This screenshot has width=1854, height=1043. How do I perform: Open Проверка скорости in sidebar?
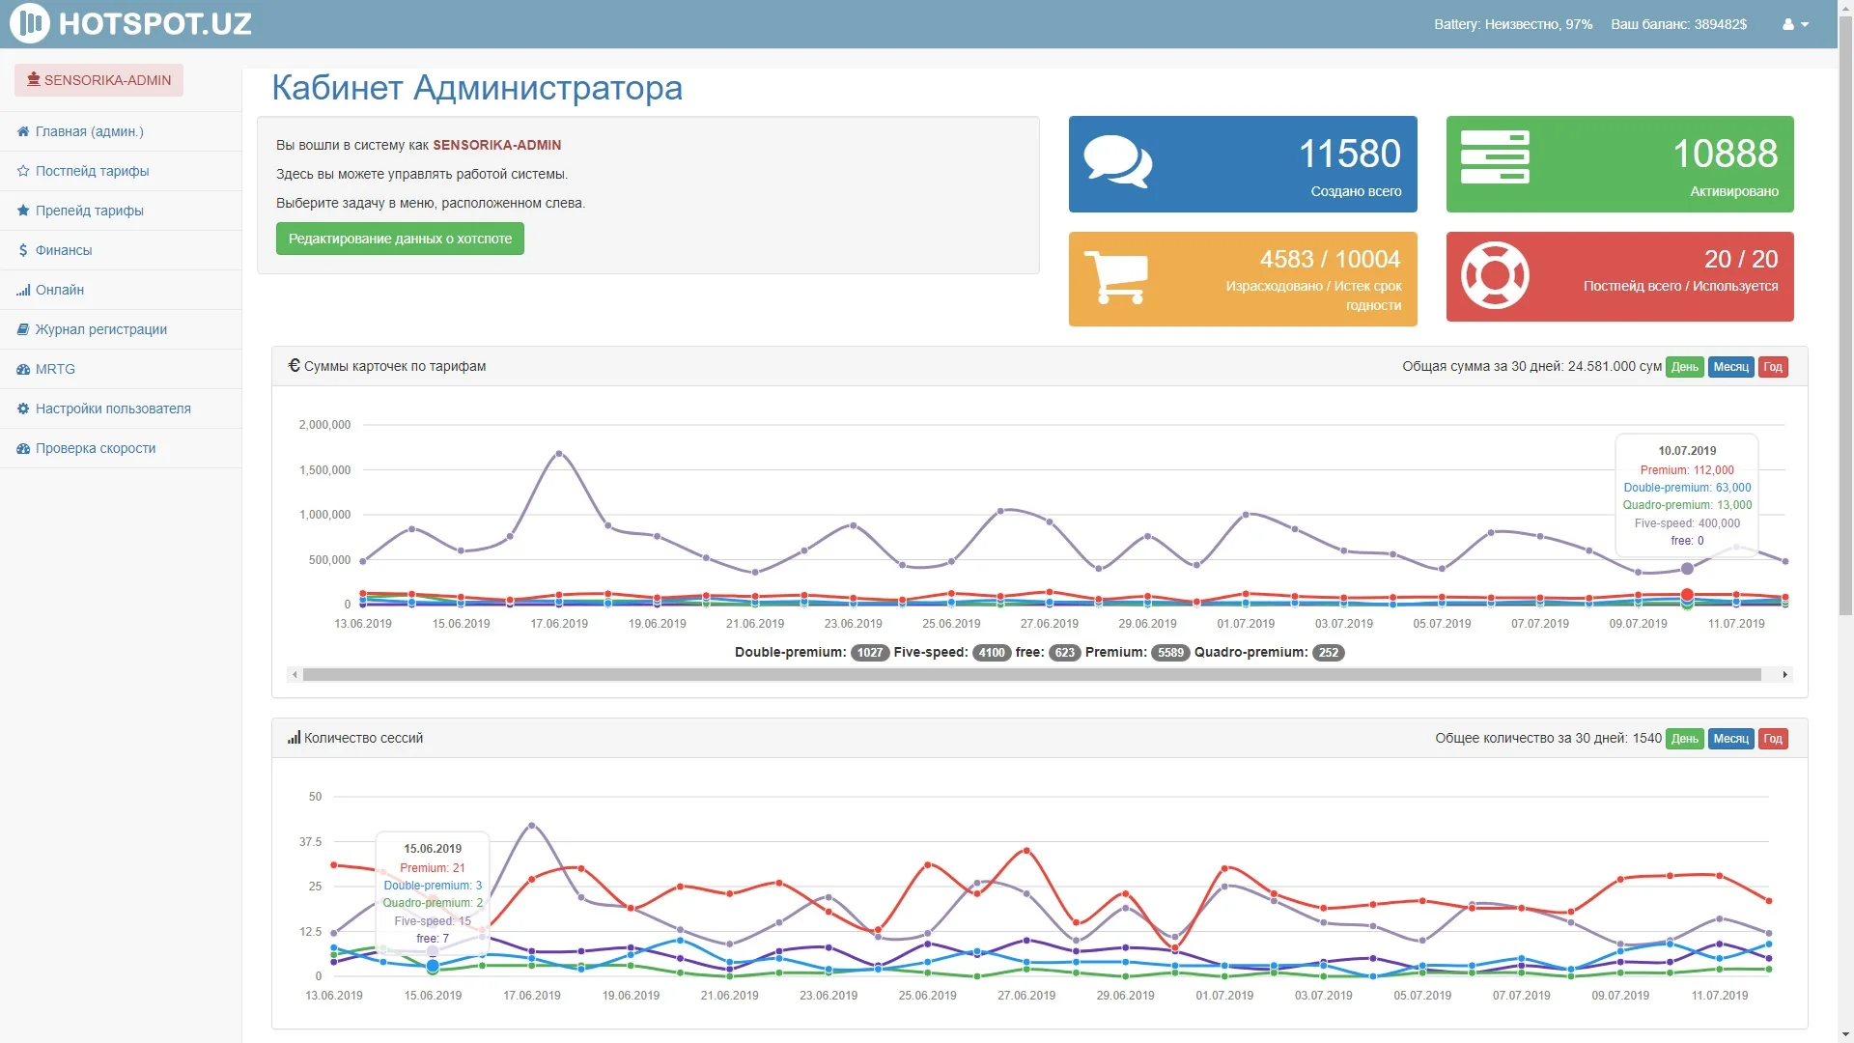tap(95, 448)
